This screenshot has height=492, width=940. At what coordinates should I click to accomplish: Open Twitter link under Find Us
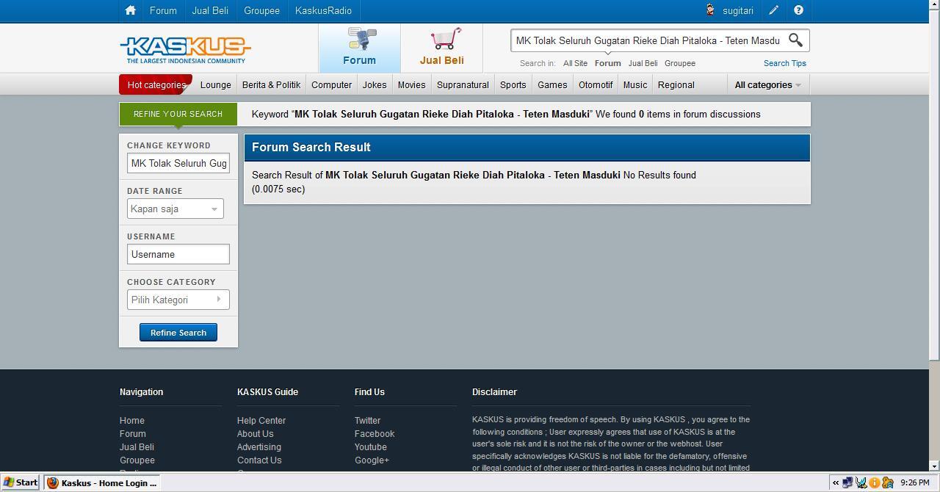coord(367,421)
